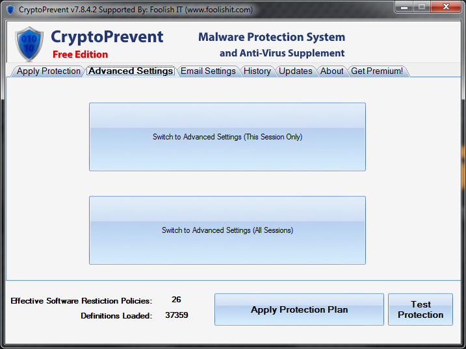Open the Get Premium! tab

click(377, 71)
